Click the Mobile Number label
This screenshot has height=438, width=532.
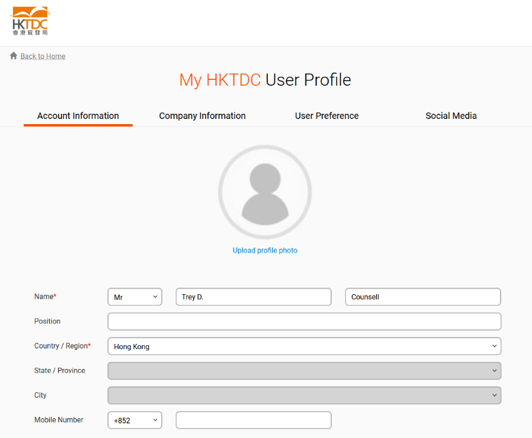(x=59, y=419)
